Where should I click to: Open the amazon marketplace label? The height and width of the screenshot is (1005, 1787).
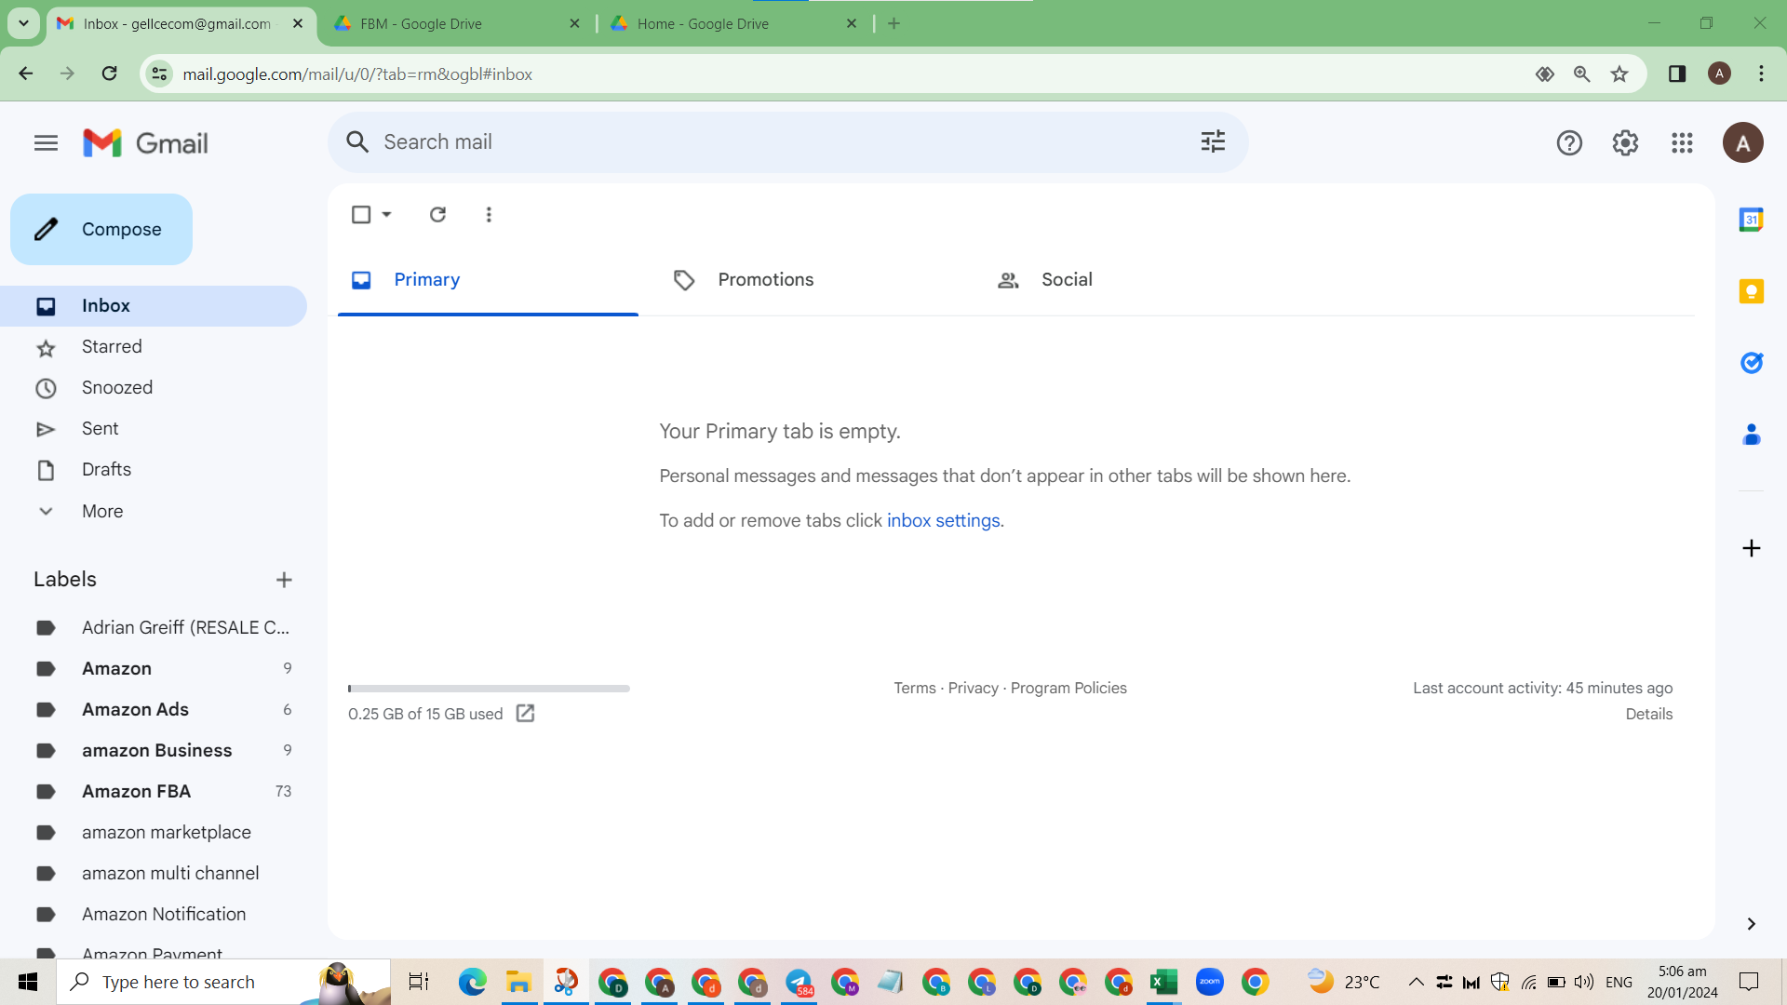(x=154, y=833)
